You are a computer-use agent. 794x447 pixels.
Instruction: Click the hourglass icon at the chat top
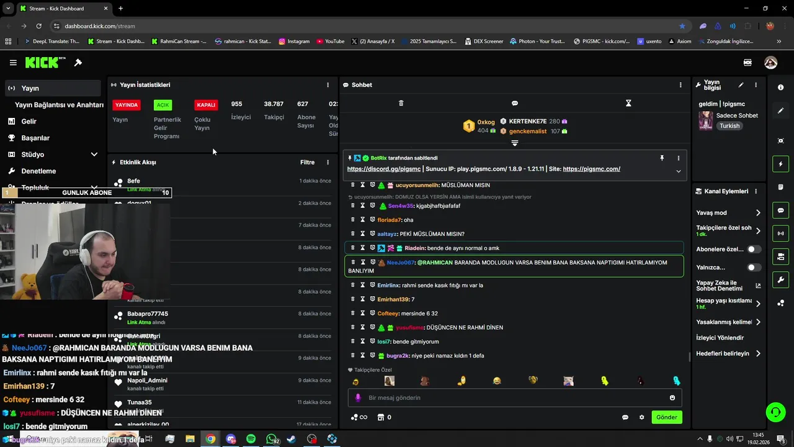pyautogui.click(x=628, y=103)
